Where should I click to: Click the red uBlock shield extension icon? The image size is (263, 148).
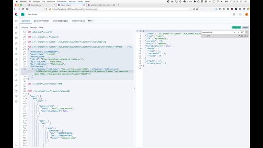[232, 9]
